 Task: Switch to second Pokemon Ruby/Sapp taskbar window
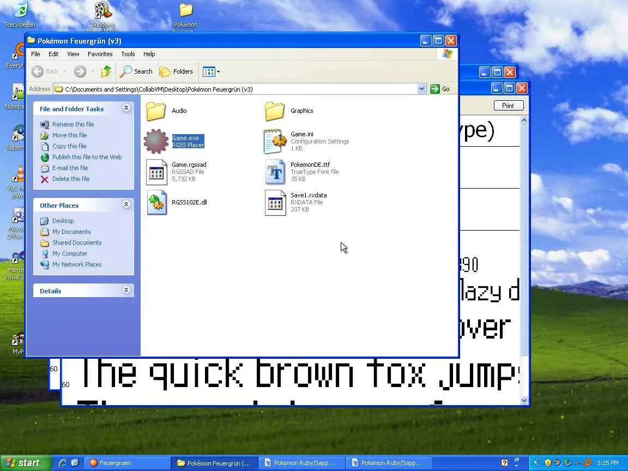pyautogui.click(x=389, y=463)
